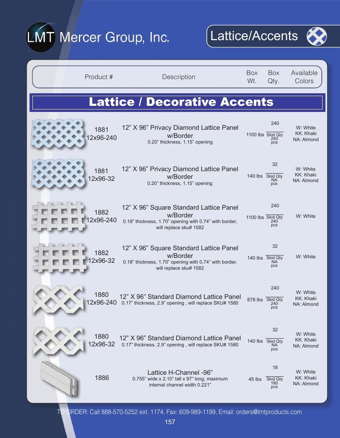
Task: Click the Available Colors column header
Action: pyautogui.click(x=304, y=77)
